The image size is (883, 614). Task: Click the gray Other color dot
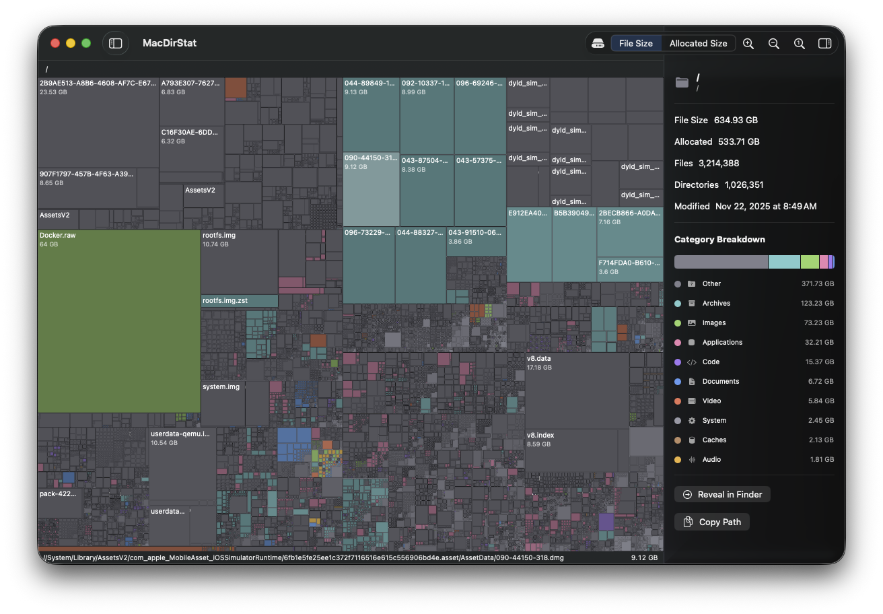(x=678, y=284)
